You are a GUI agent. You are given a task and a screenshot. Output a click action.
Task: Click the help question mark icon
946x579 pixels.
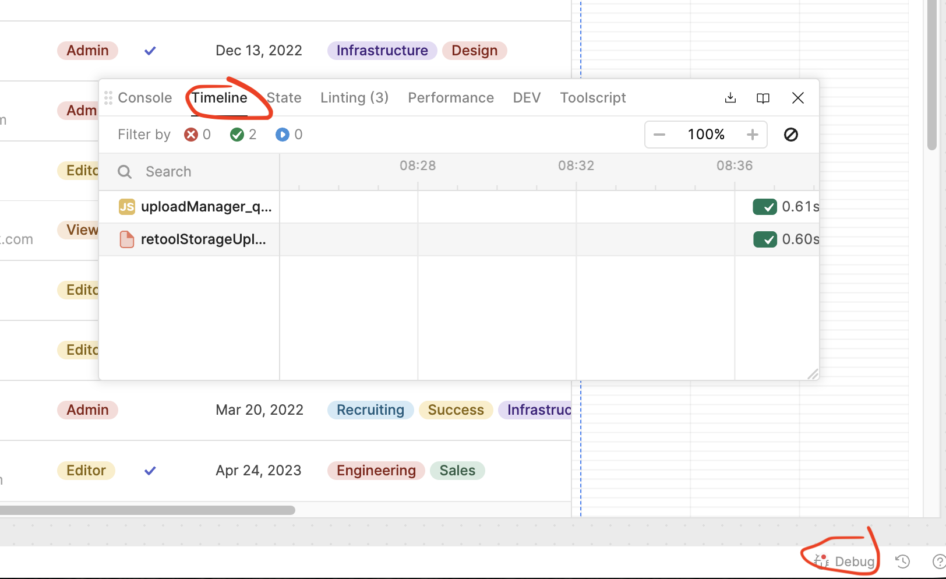point(938,562)
